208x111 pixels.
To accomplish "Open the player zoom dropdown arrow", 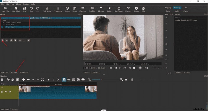I will tap(137, 68).
